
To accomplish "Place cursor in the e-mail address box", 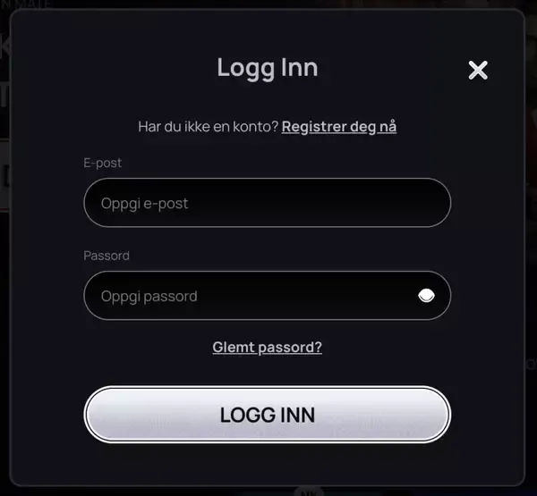I will coord(267,203).
